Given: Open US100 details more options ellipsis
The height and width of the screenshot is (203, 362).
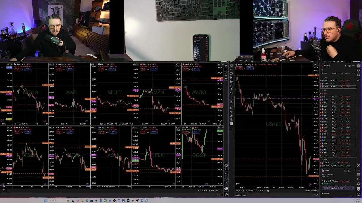Looking at the screenshot, I should click(x=354, y=171).
